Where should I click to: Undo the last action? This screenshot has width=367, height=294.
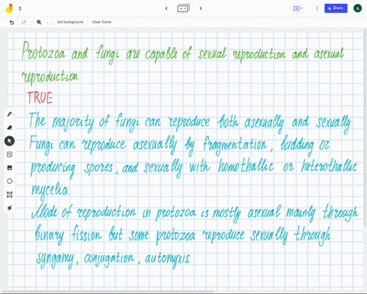point(11,22)
